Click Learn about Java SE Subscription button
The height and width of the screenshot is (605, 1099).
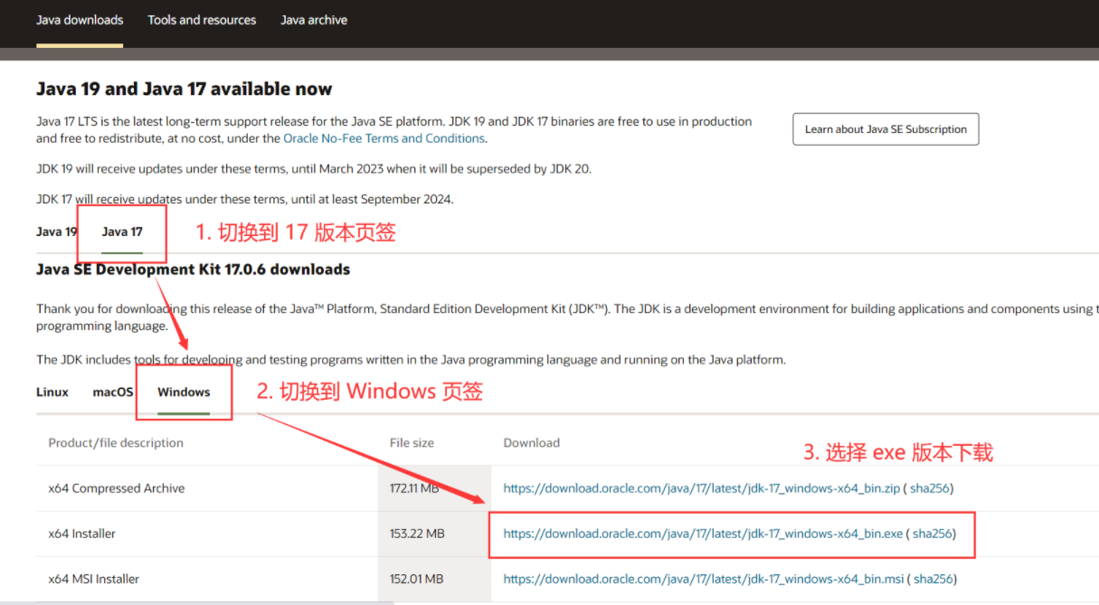tap(886, 129)
